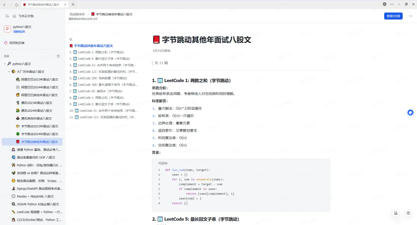Viewport: 417px width, 225px height.
Task: Jump to outline LeetCode 200 岛屿数量
Action: pos(98,78)
